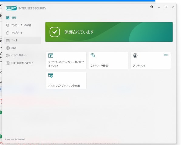
Task: Click the INTERNET SECURITY title text
Action: point(32,8)
